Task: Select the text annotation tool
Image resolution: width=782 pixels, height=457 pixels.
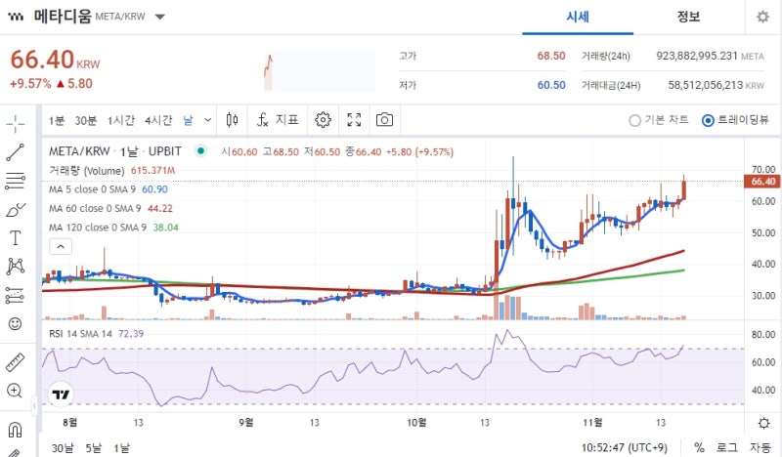Action: tap(16, 238)
